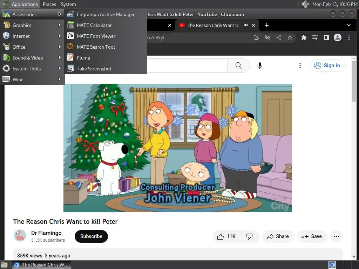Open the Places menu

click(49, 4)
